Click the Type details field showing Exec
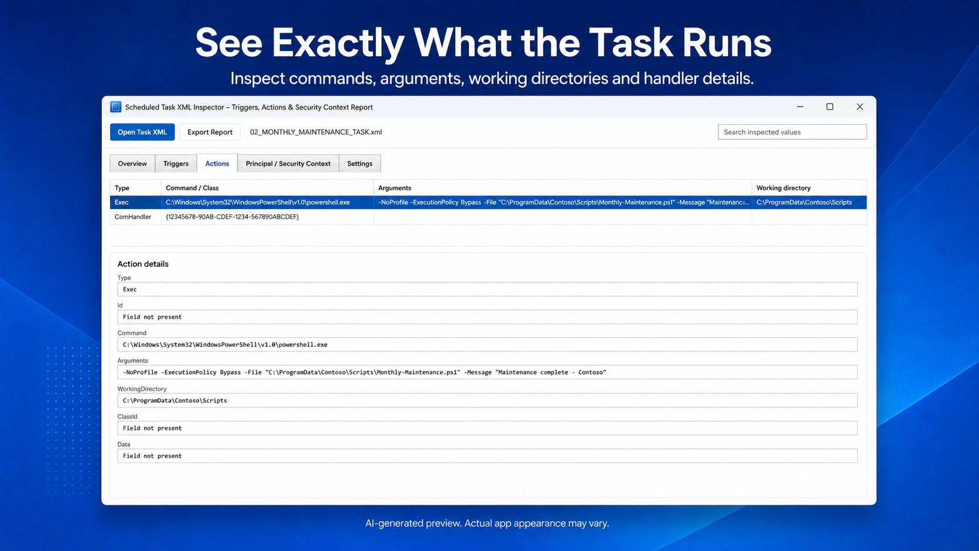This screenshot has height=551, width=979. [487, 289]
